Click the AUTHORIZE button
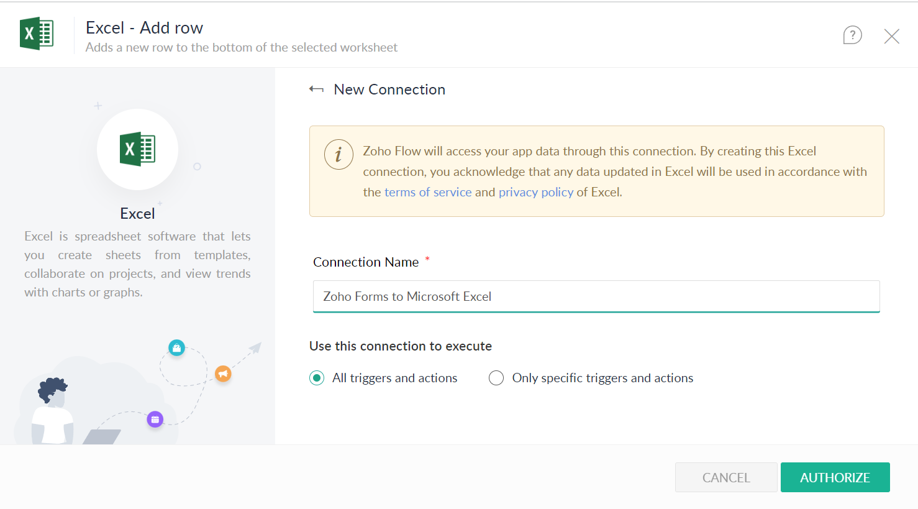The image size is (918, 509). (x=835, y=477)
